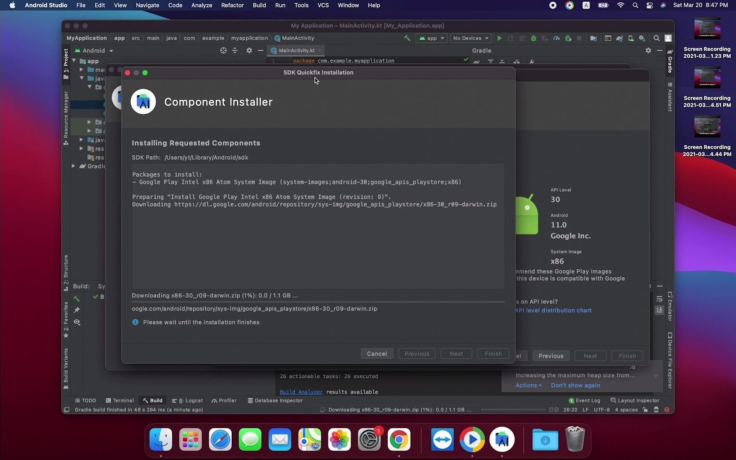Click the status bar download progress bar
The height and width of the screenshot is (460, 736).
pyautogui.click(x=513, y=409)
